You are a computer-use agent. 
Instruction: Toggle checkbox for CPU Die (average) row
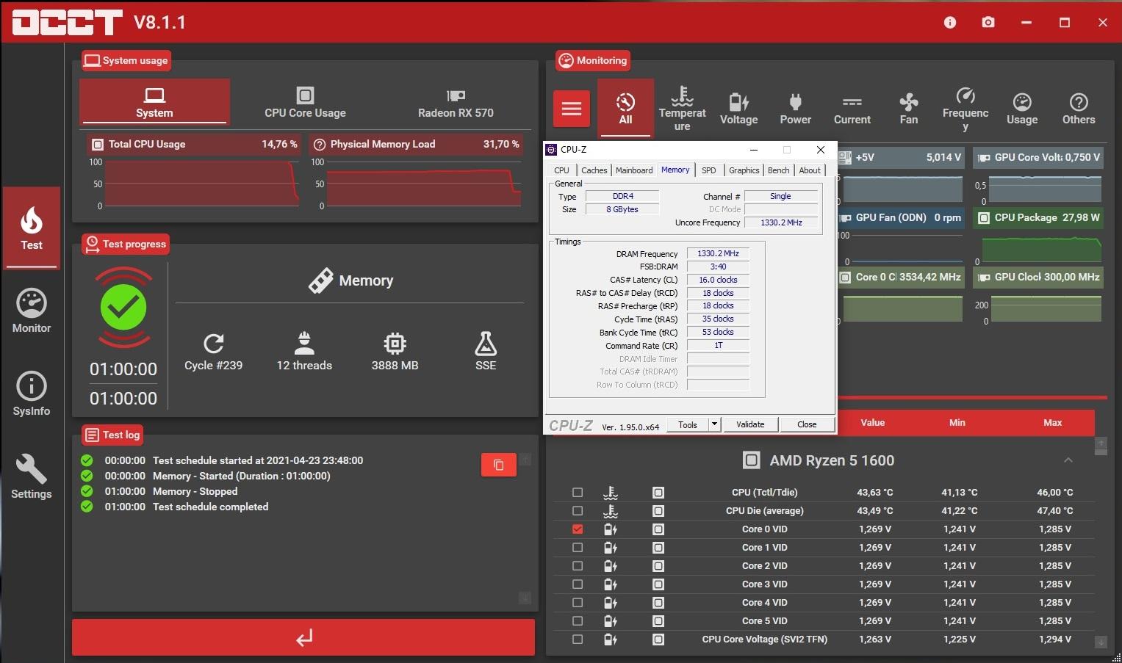(x=578, y=511)
